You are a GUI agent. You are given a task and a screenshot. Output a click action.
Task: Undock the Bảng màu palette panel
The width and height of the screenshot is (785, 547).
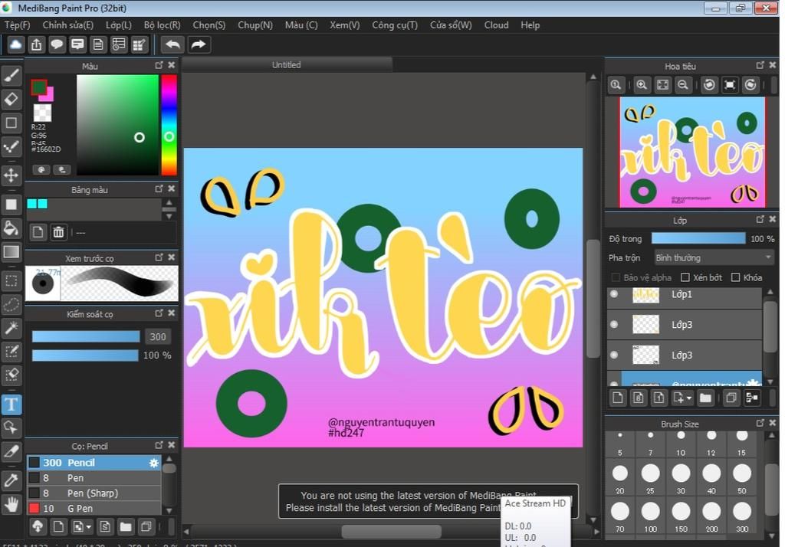[x=159, y=188]
